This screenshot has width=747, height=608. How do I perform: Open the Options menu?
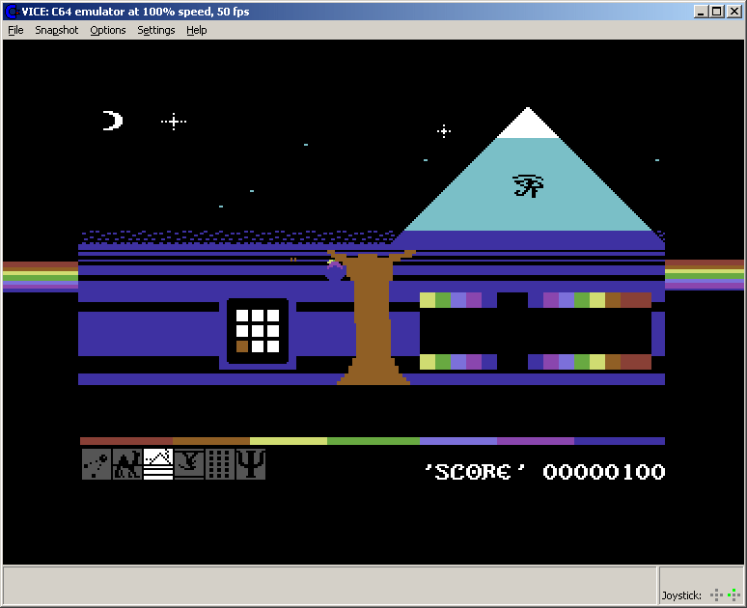pos(108,30)
